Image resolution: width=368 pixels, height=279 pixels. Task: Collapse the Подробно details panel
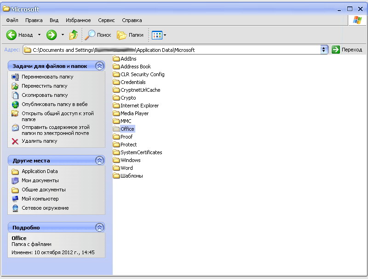(99, 228)
